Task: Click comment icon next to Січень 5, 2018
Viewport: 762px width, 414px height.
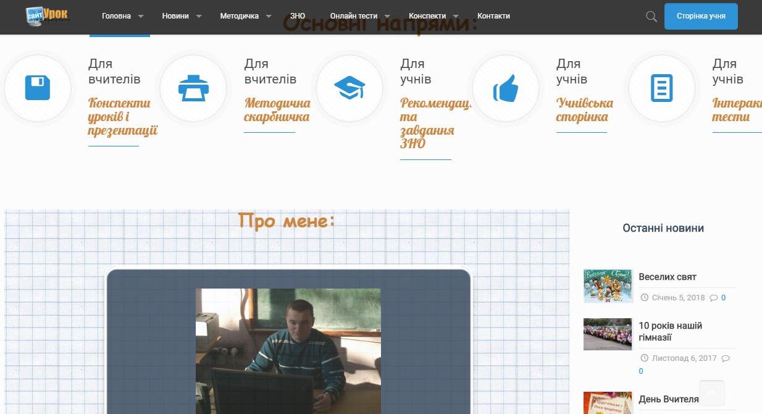Action: coord(714,298)
